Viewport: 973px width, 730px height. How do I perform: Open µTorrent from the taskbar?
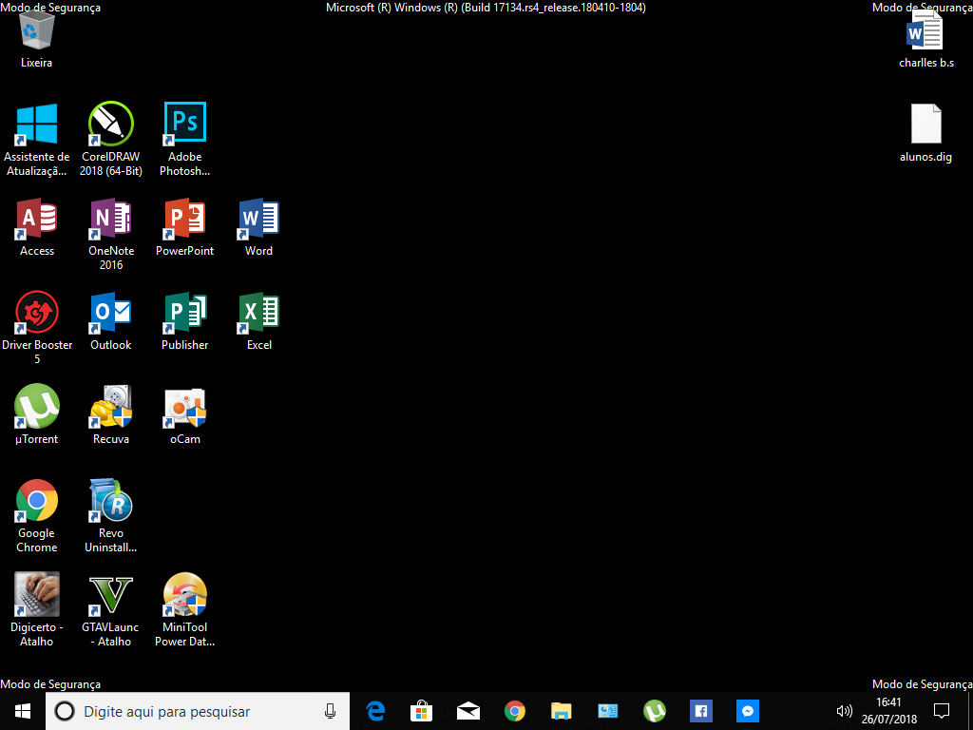(654, 711)
